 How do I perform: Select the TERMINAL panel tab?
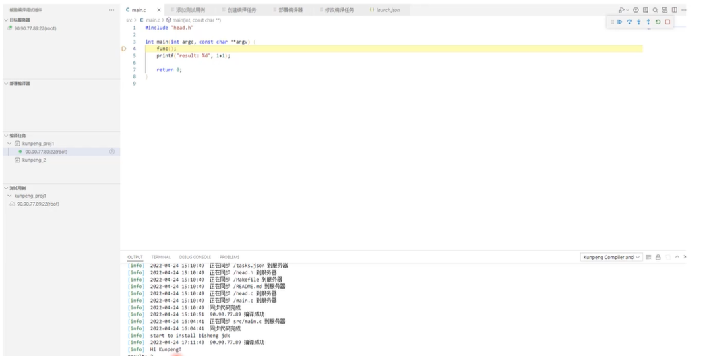click(x=161, y=257)
